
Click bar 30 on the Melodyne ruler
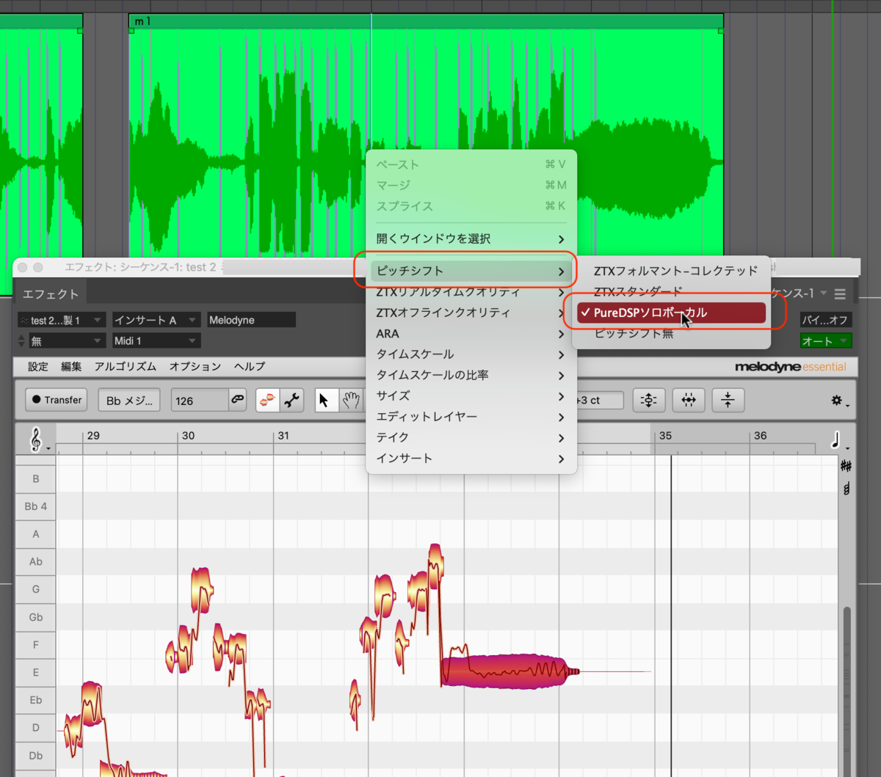pos(188,436)
